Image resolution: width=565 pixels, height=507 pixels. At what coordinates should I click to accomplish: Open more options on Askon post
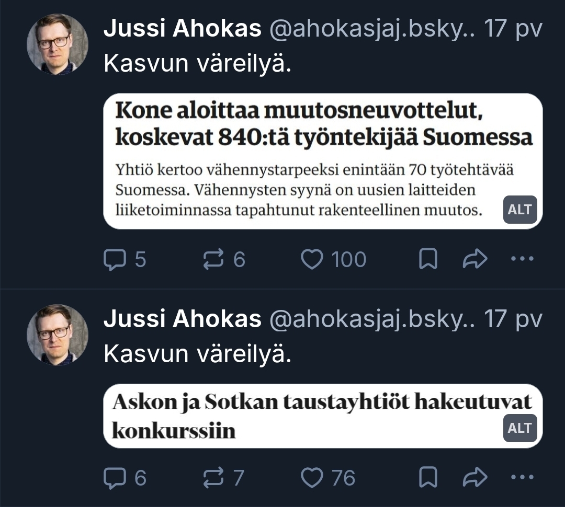[x=522, y=478]
